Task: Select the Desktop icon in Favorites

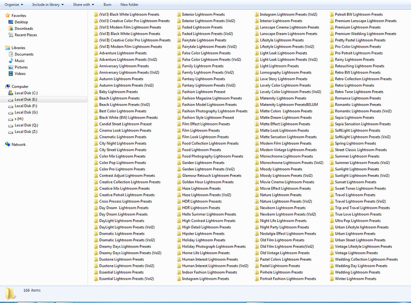Action: pos(11,22)
